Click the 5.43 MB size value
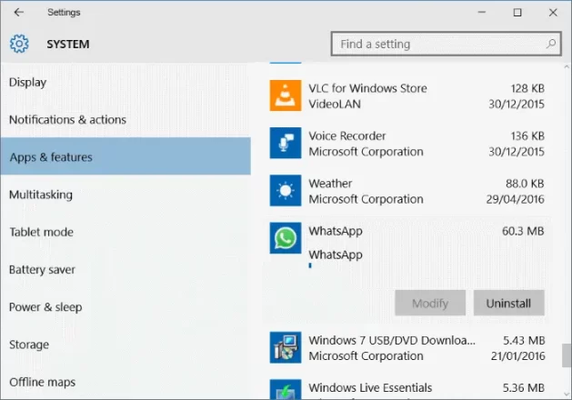Viewport: 572px width, 400px height. pyautogui.click(x=524, y=340)
